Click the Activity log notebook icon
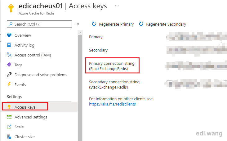227x141 pixels. coord(9,45)
